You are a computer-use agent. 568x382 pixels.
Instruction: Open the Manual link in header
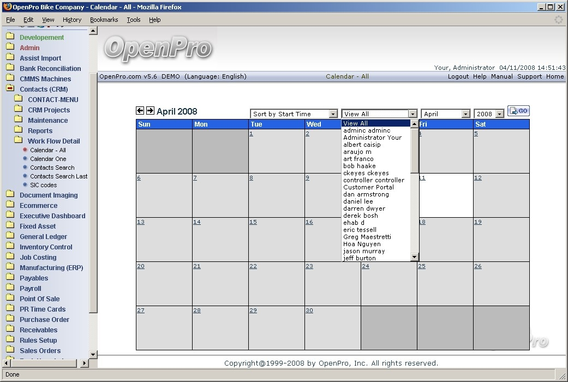501,76
